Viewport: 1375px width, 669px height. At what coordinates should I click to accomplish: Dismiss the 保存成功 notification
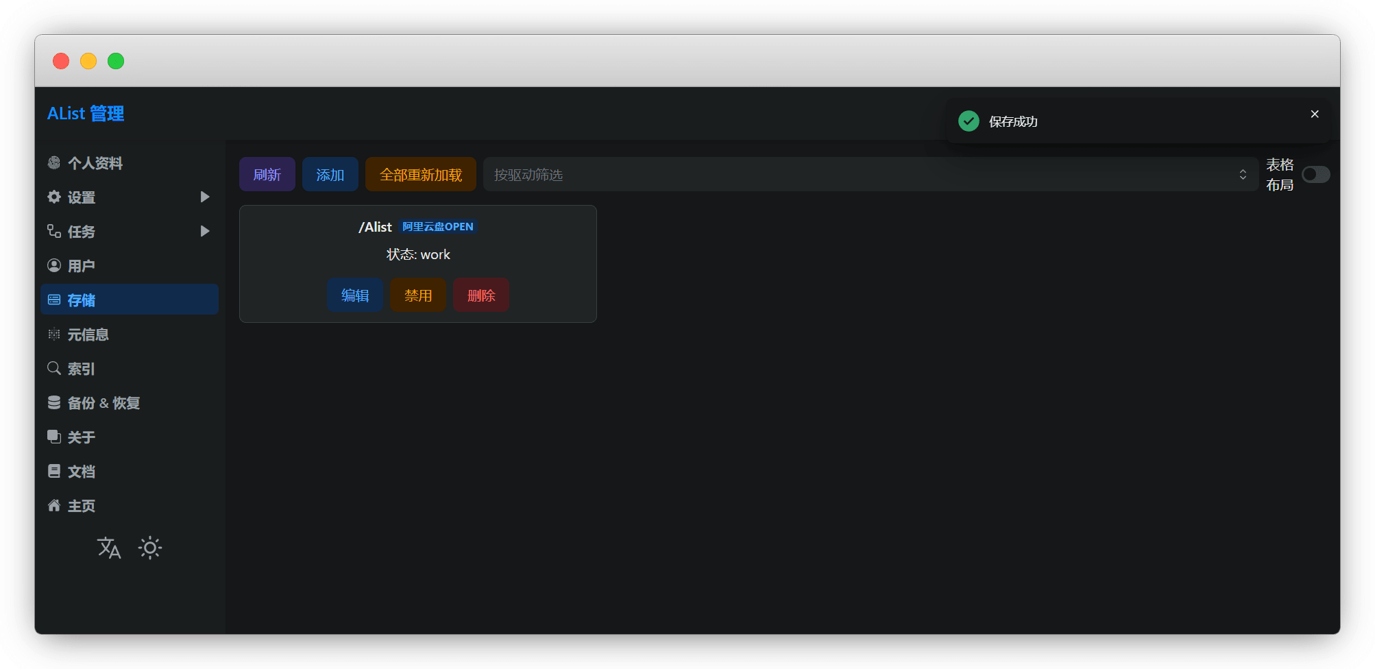(1315, 114)
